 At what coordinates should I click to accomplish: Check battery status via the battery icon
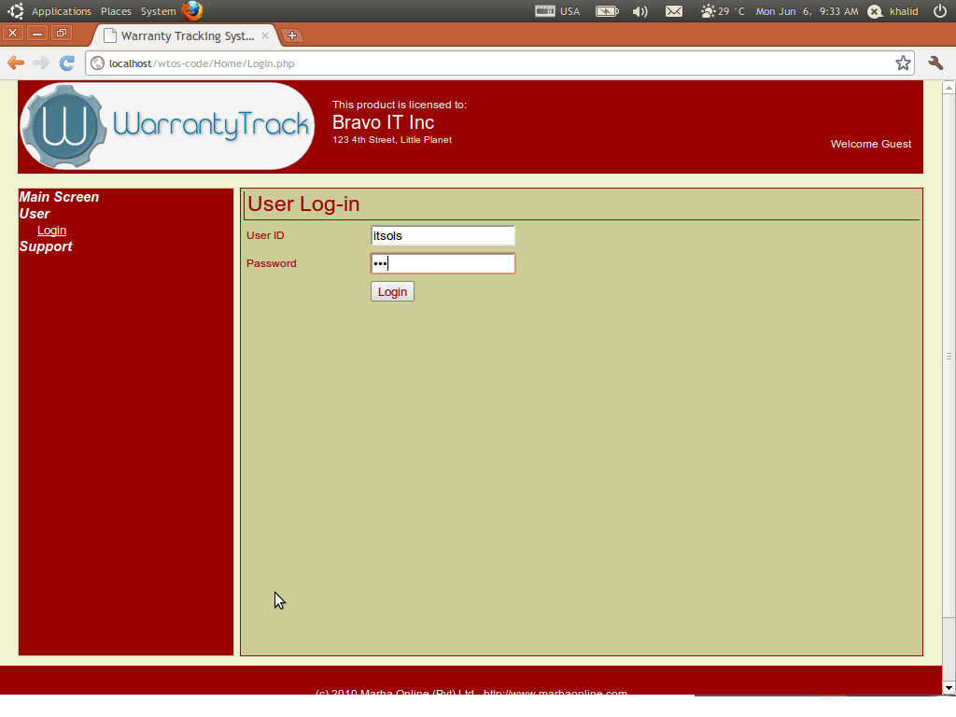pos(606,11)
